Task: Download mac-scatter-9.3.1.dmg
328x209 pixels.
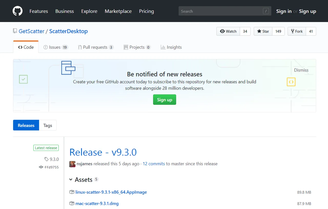Action: (97, 204)
